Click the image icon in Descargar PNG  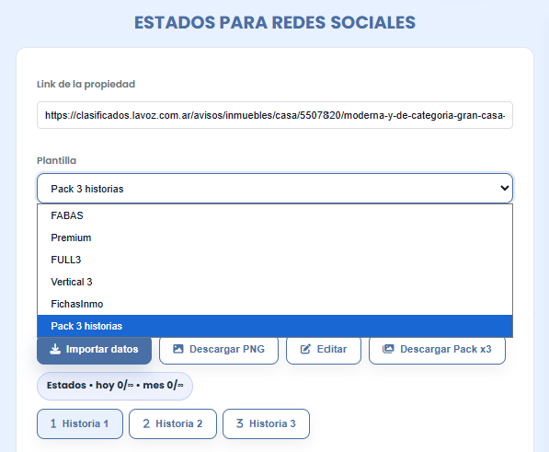pyautogui.click(x=178, y=349)
